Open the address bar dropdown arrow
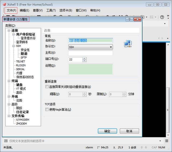The image size is (172, 152). coord(165,24)
